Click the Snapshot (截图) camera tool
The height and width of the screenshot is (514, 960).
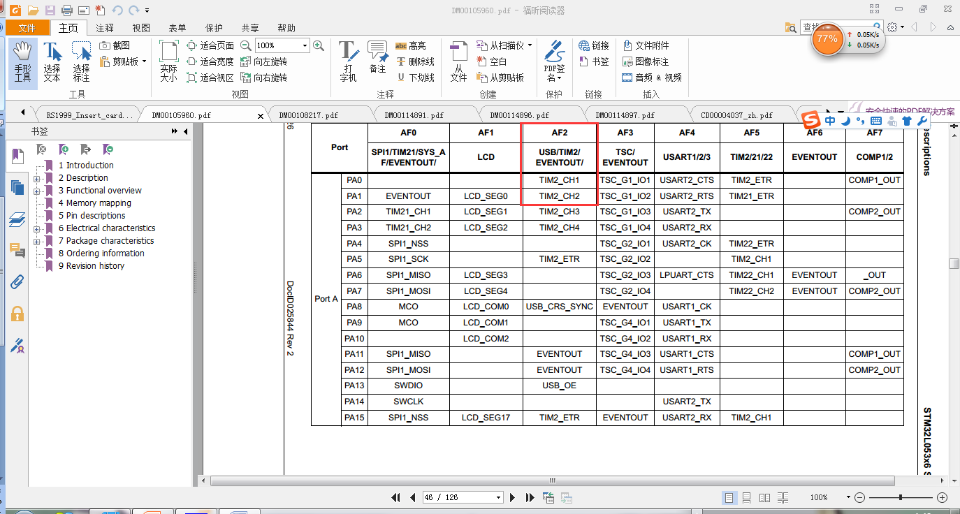pos(115,45)
